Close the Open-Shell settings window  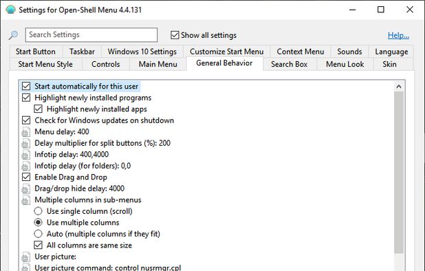click(x=410, y=10)
